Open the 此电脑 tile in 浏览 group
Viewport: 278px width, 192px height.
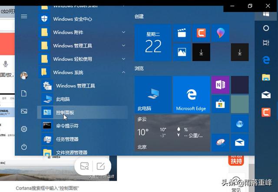point(153,95)
